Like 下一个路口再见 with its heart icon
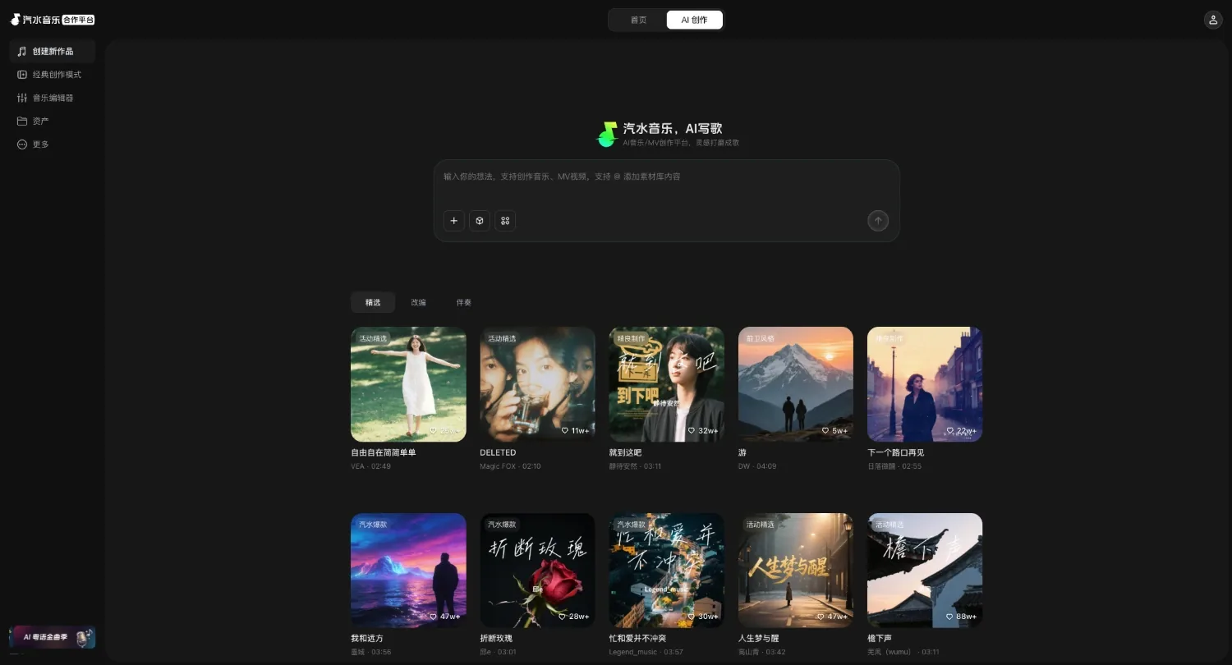Image resolution: width=1232 pixels, height=665 pixels. [951, 430]
